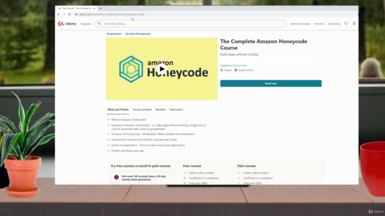
Task: Click 'Hands-on experience' list item
Action: coord(148,145)
